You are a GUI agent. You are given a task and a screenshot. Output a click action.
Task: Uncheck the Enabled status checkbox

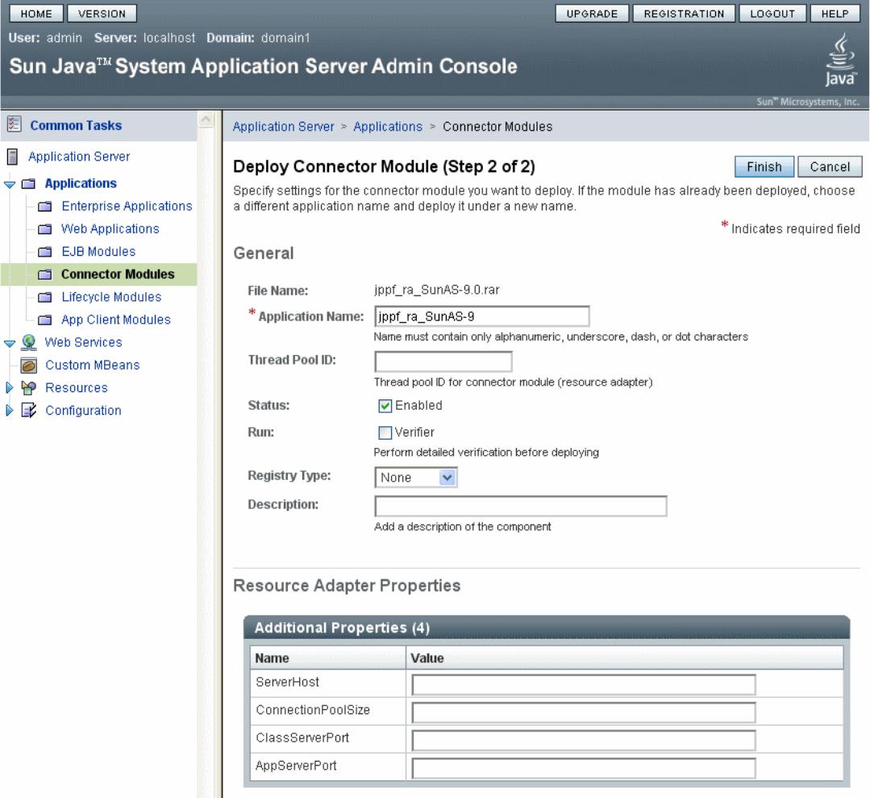click(385, 406)
